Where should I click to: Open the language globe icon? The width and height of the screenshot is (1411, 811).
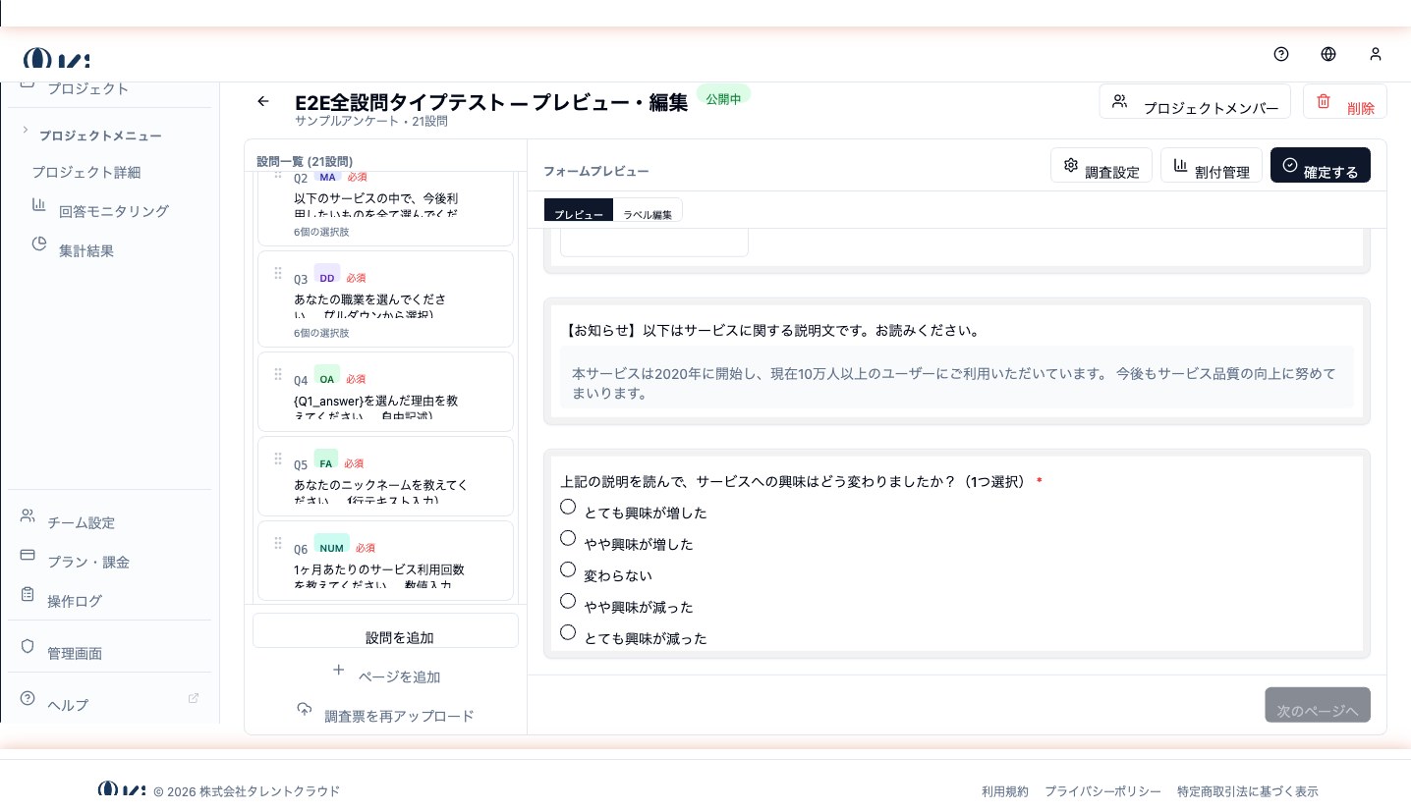[1328, 54]
